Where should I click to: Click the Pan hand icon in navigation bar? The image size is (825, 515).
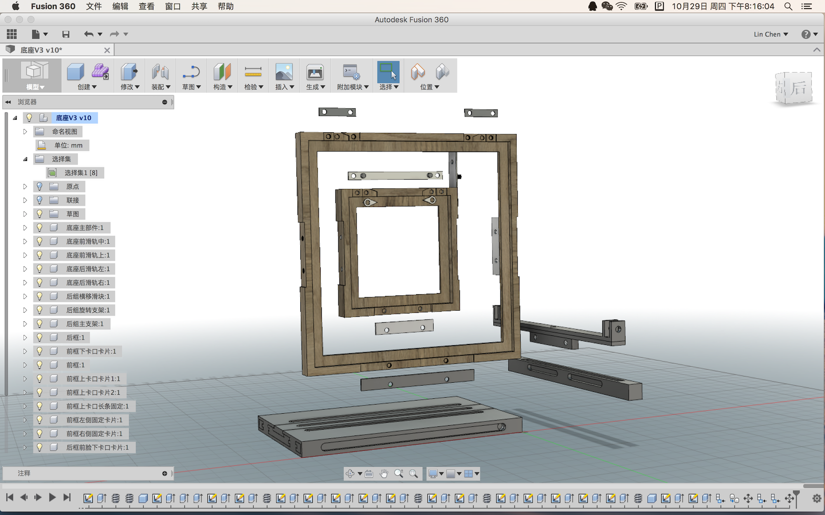[384, 473]
